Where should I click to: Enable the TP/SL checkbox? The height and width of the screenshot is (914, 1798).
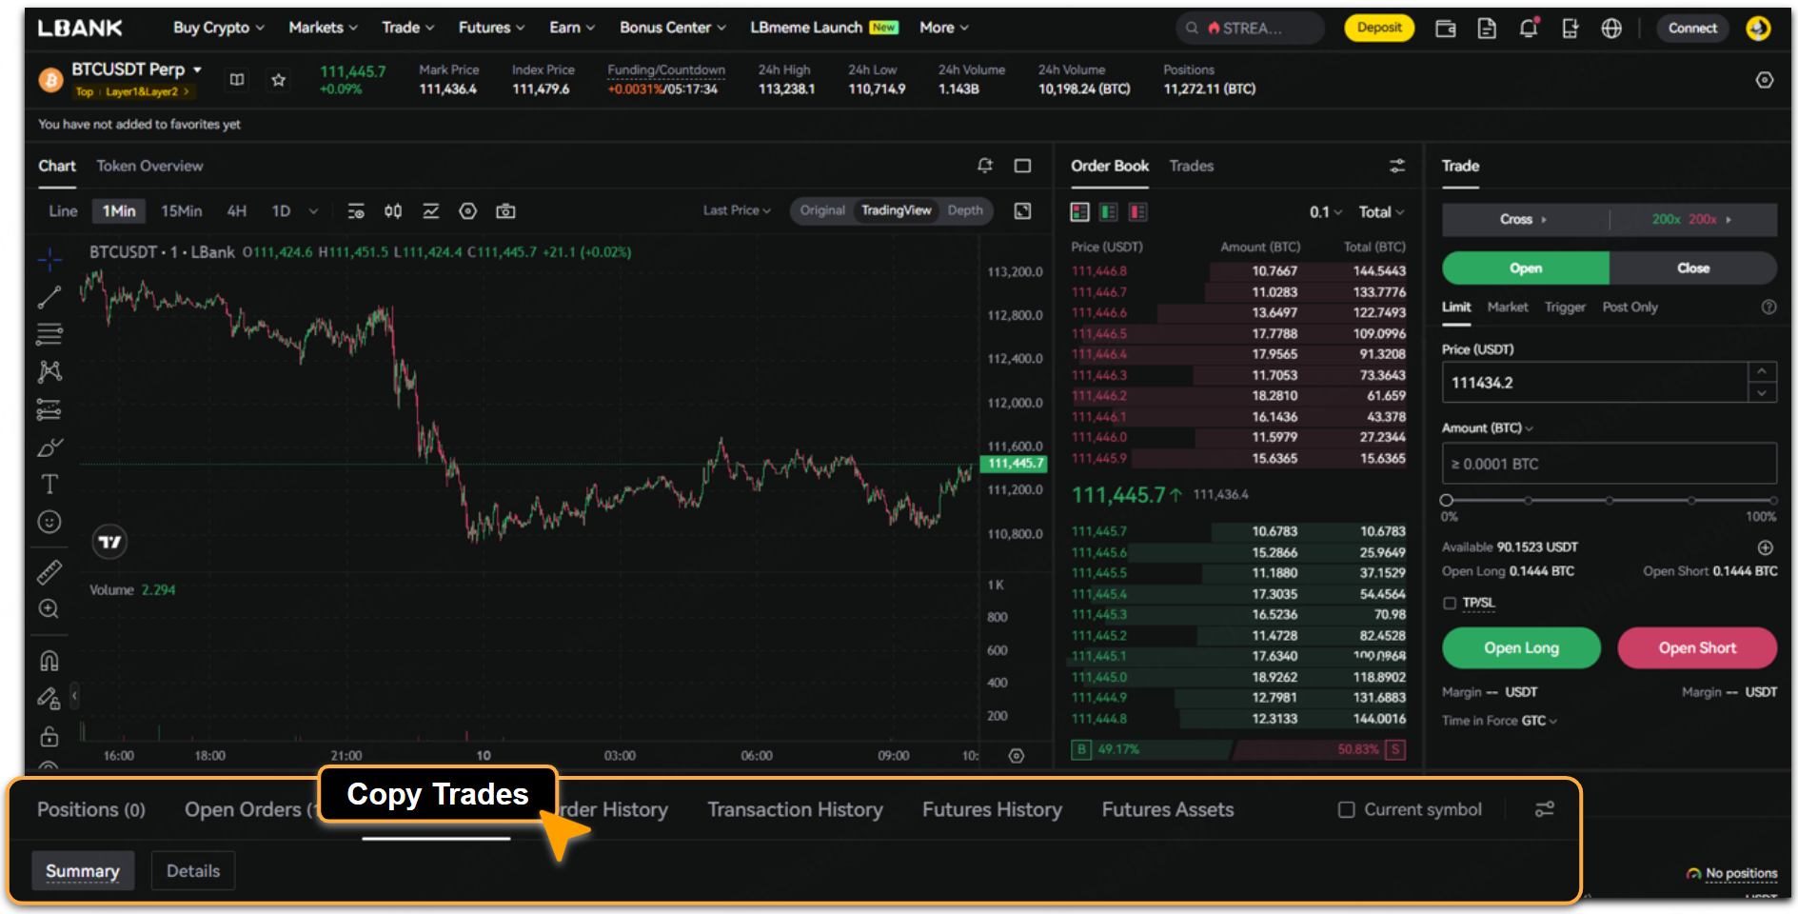coord(1450,603)
